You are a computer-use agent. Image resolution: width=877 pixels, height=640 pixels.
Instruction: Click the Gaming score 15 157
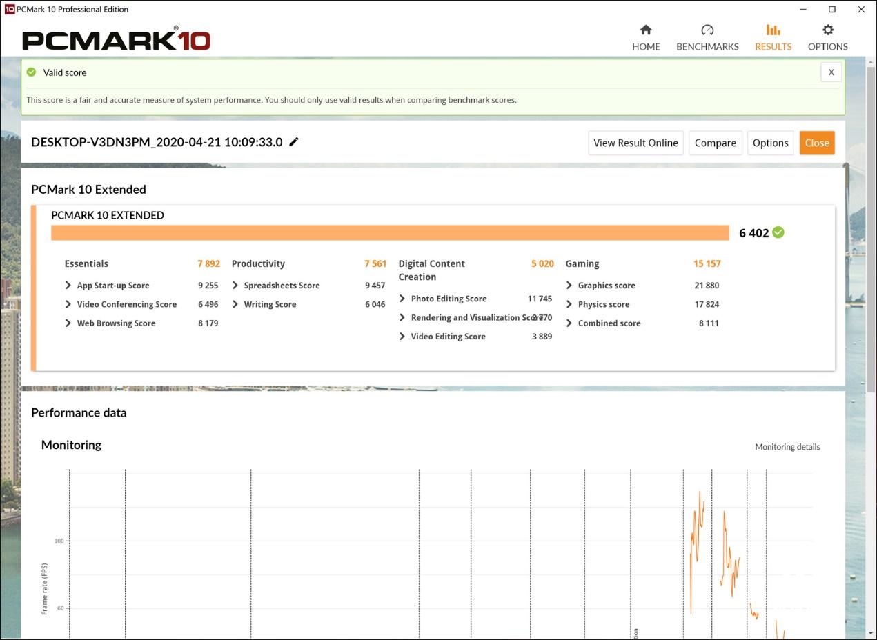pyautogui.click(x=707, y=263)
